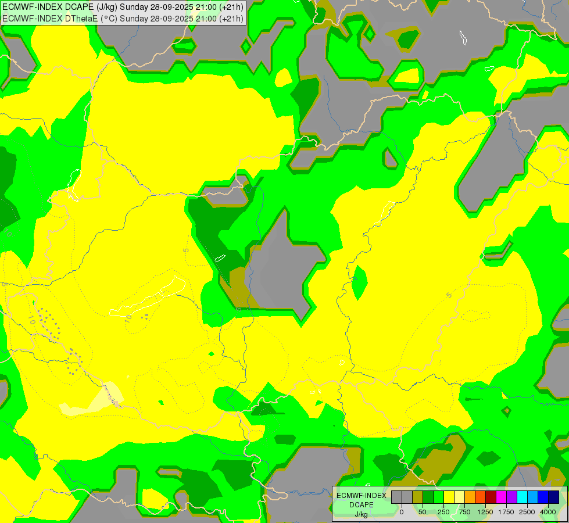Click the legend value 1750
This screenshot has width=569, height=523.
point(506,512)
